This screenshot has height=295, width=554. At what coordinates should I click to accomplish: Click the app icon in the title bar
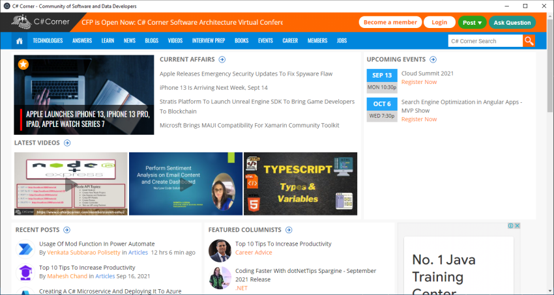point(7,6)
